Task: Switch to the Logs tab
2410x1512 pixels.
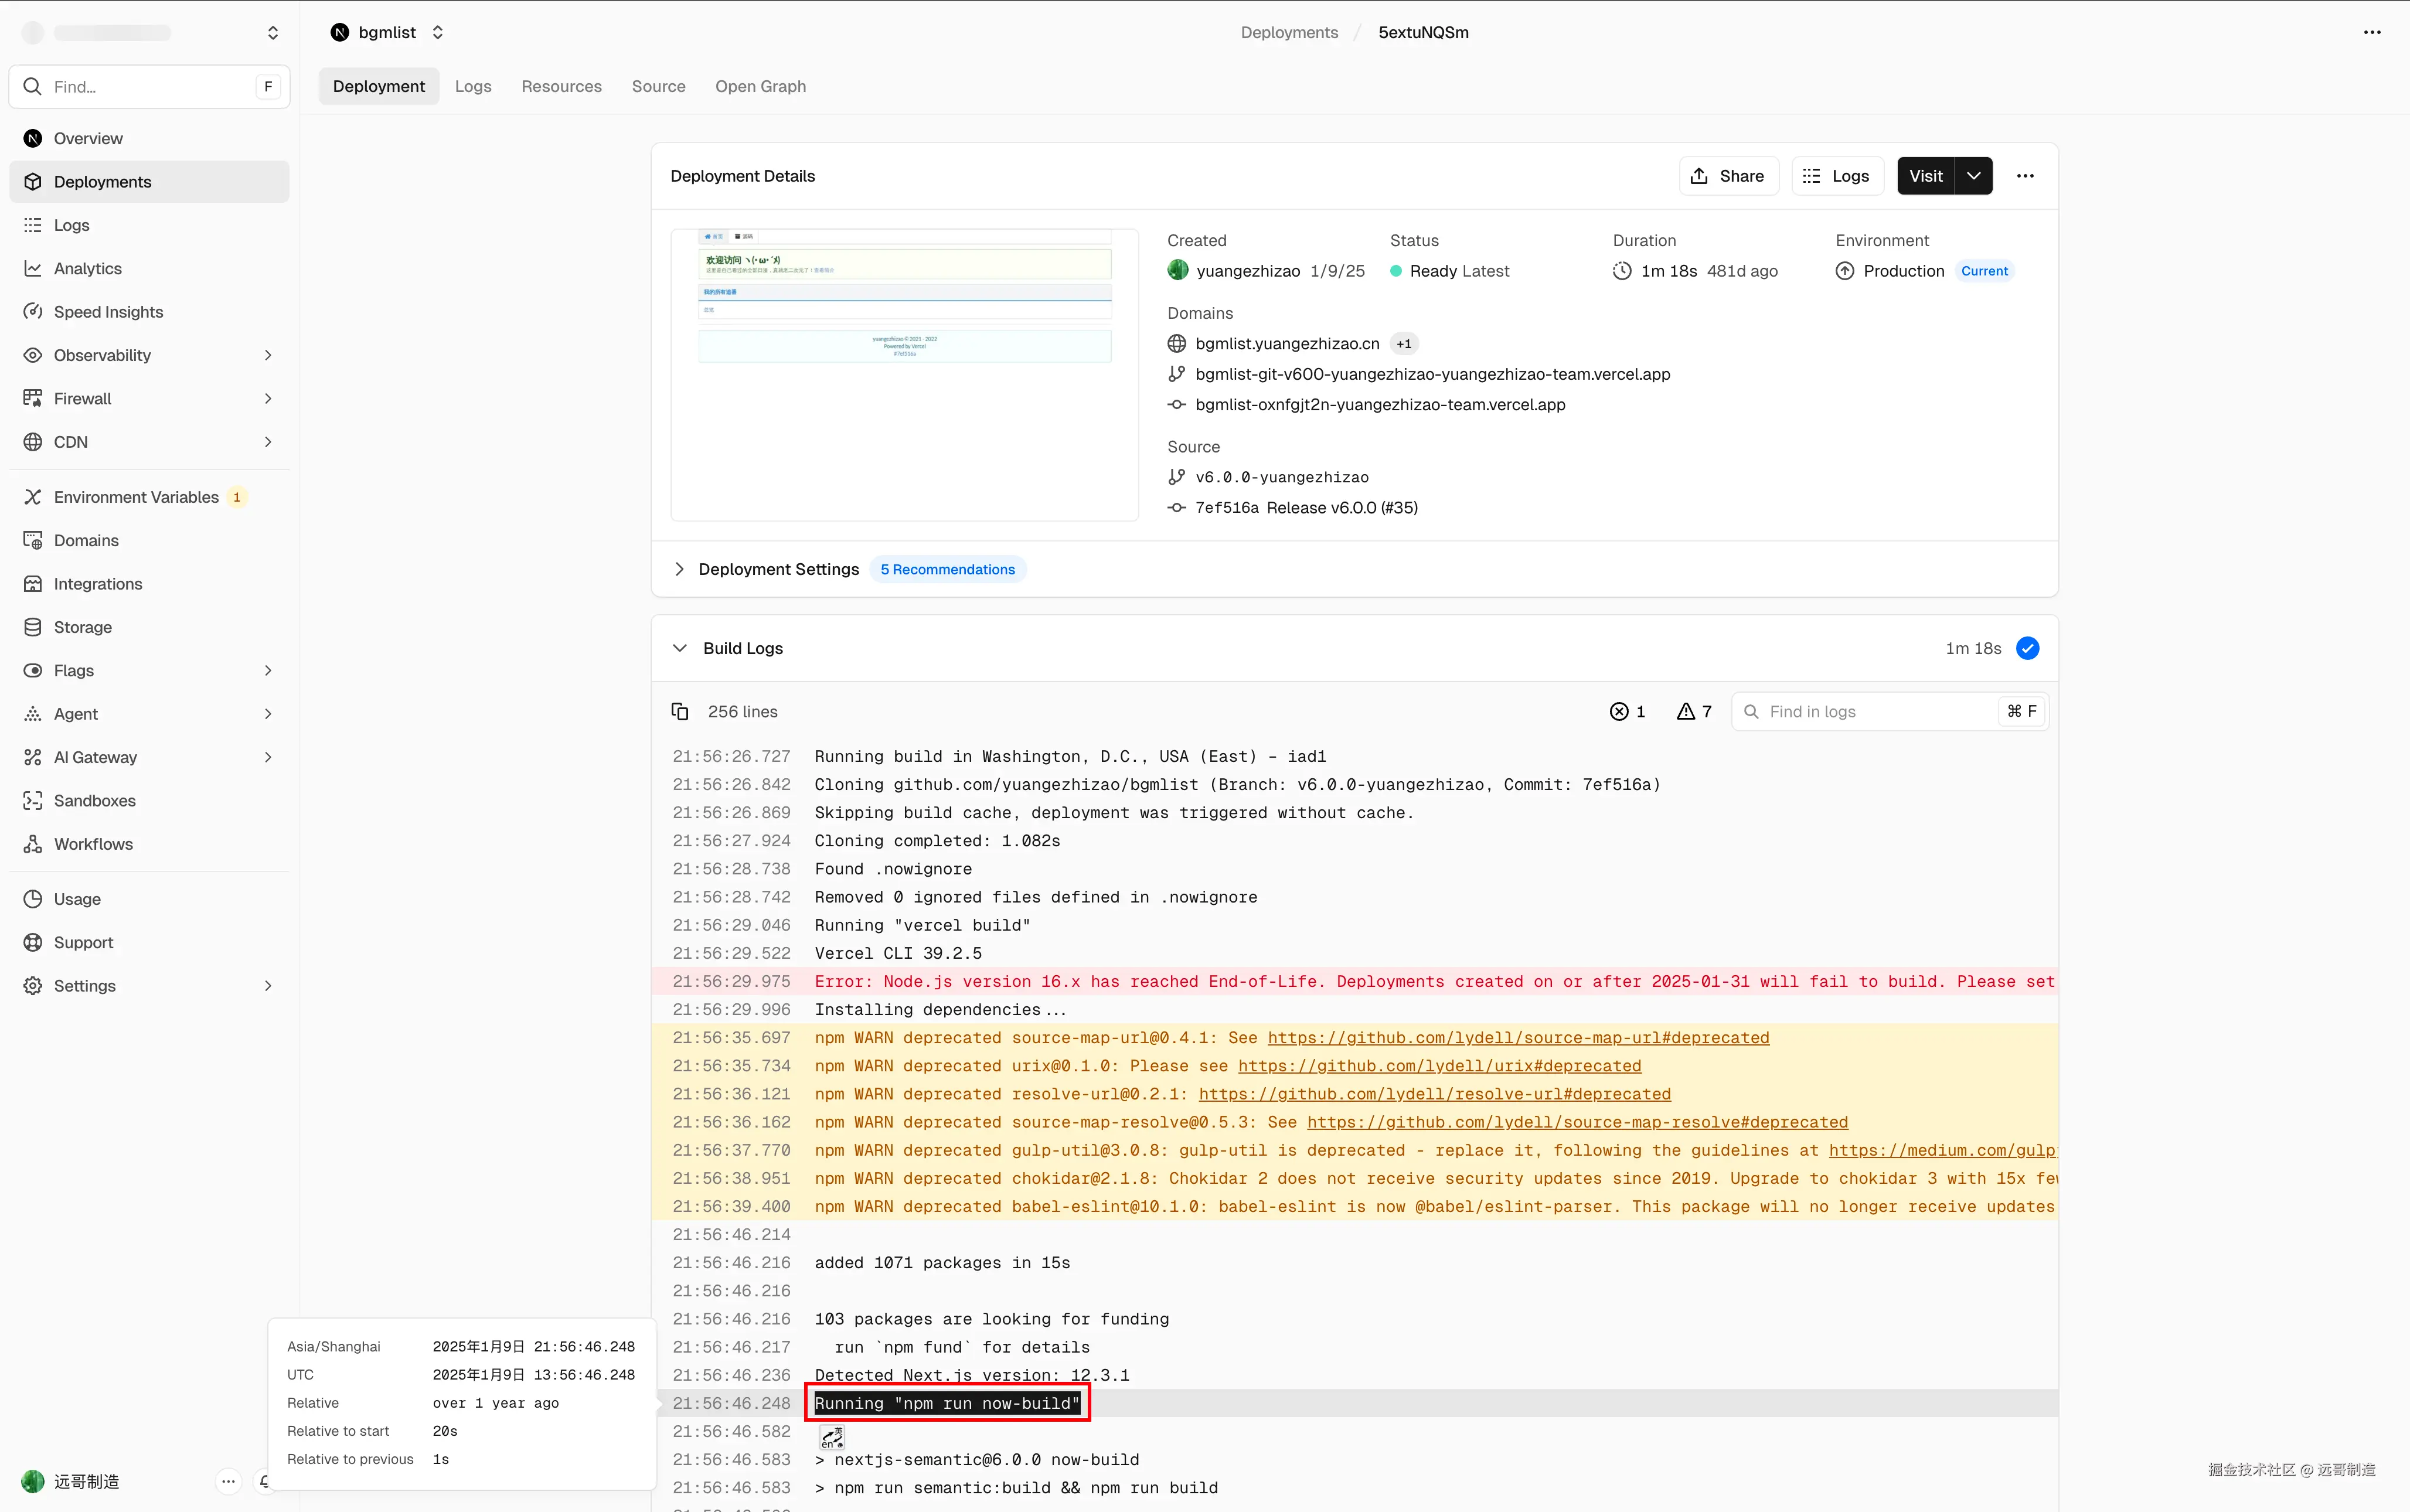Action: pos(473,87)
